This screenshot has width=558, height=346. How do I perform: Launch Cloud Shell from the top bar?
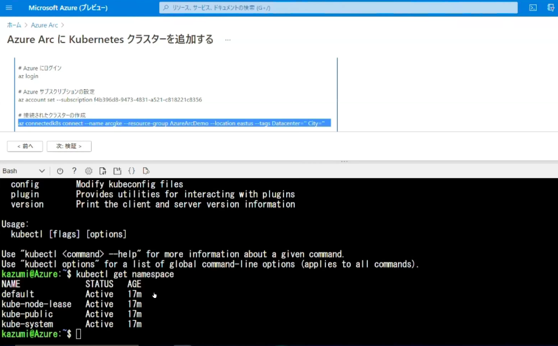tap(533, 7)
